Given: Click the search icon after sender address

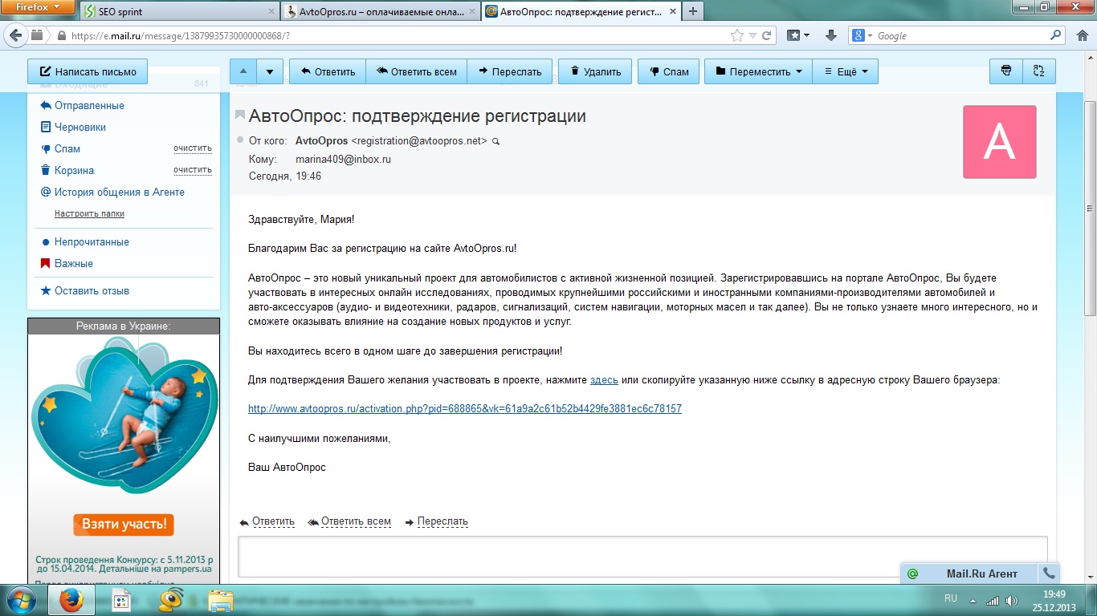Looking at the screenshot, I should pos(495,141).
